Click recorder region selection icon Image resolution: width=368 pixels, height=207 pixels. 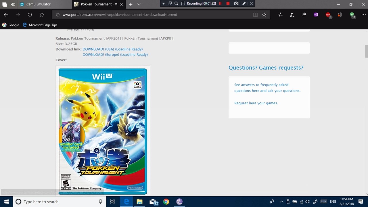point(183,3)
